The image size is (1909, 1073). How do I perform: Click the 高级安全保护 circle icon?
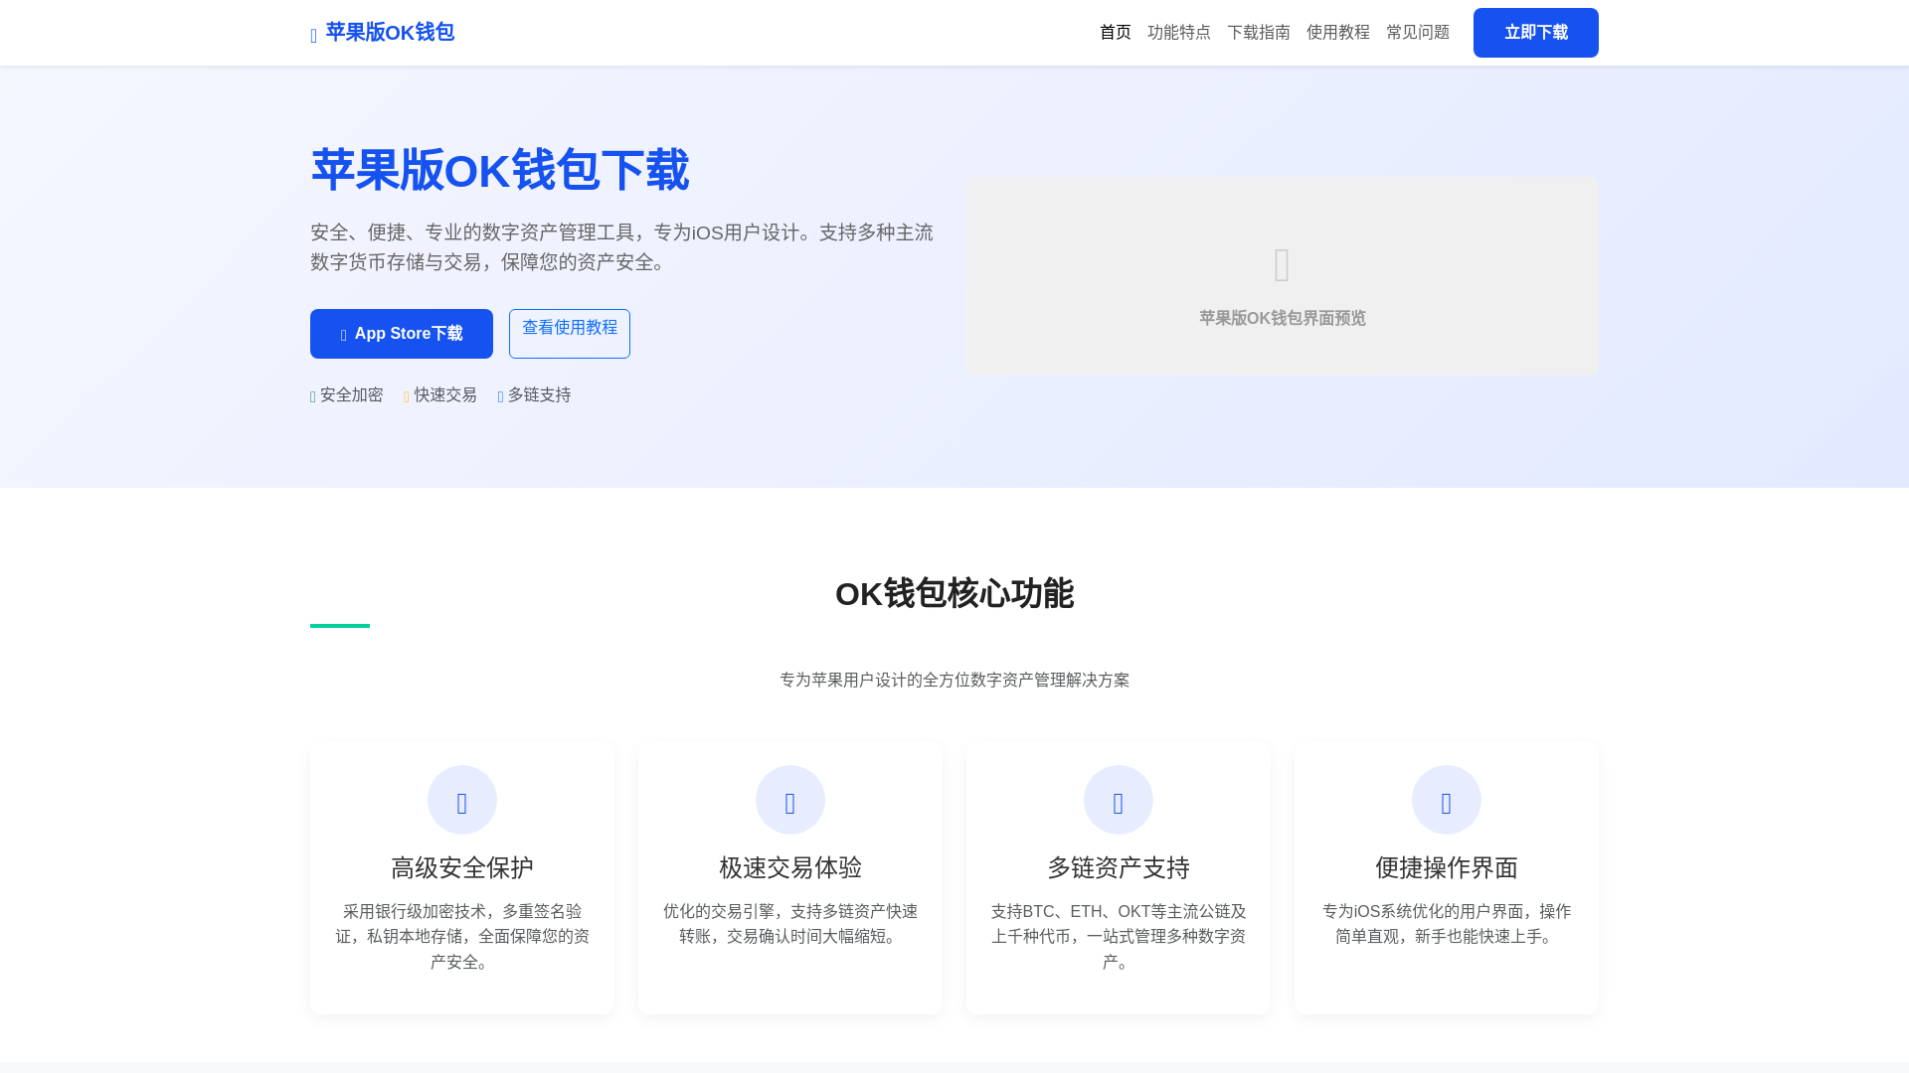click(x=462, y=800)
